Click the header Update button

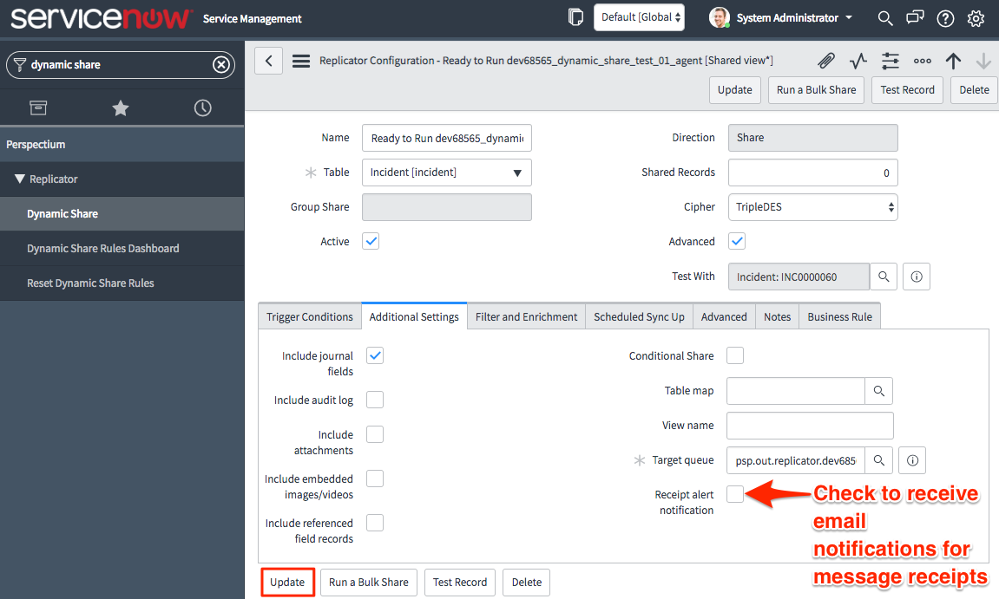[x=734, y=90]
